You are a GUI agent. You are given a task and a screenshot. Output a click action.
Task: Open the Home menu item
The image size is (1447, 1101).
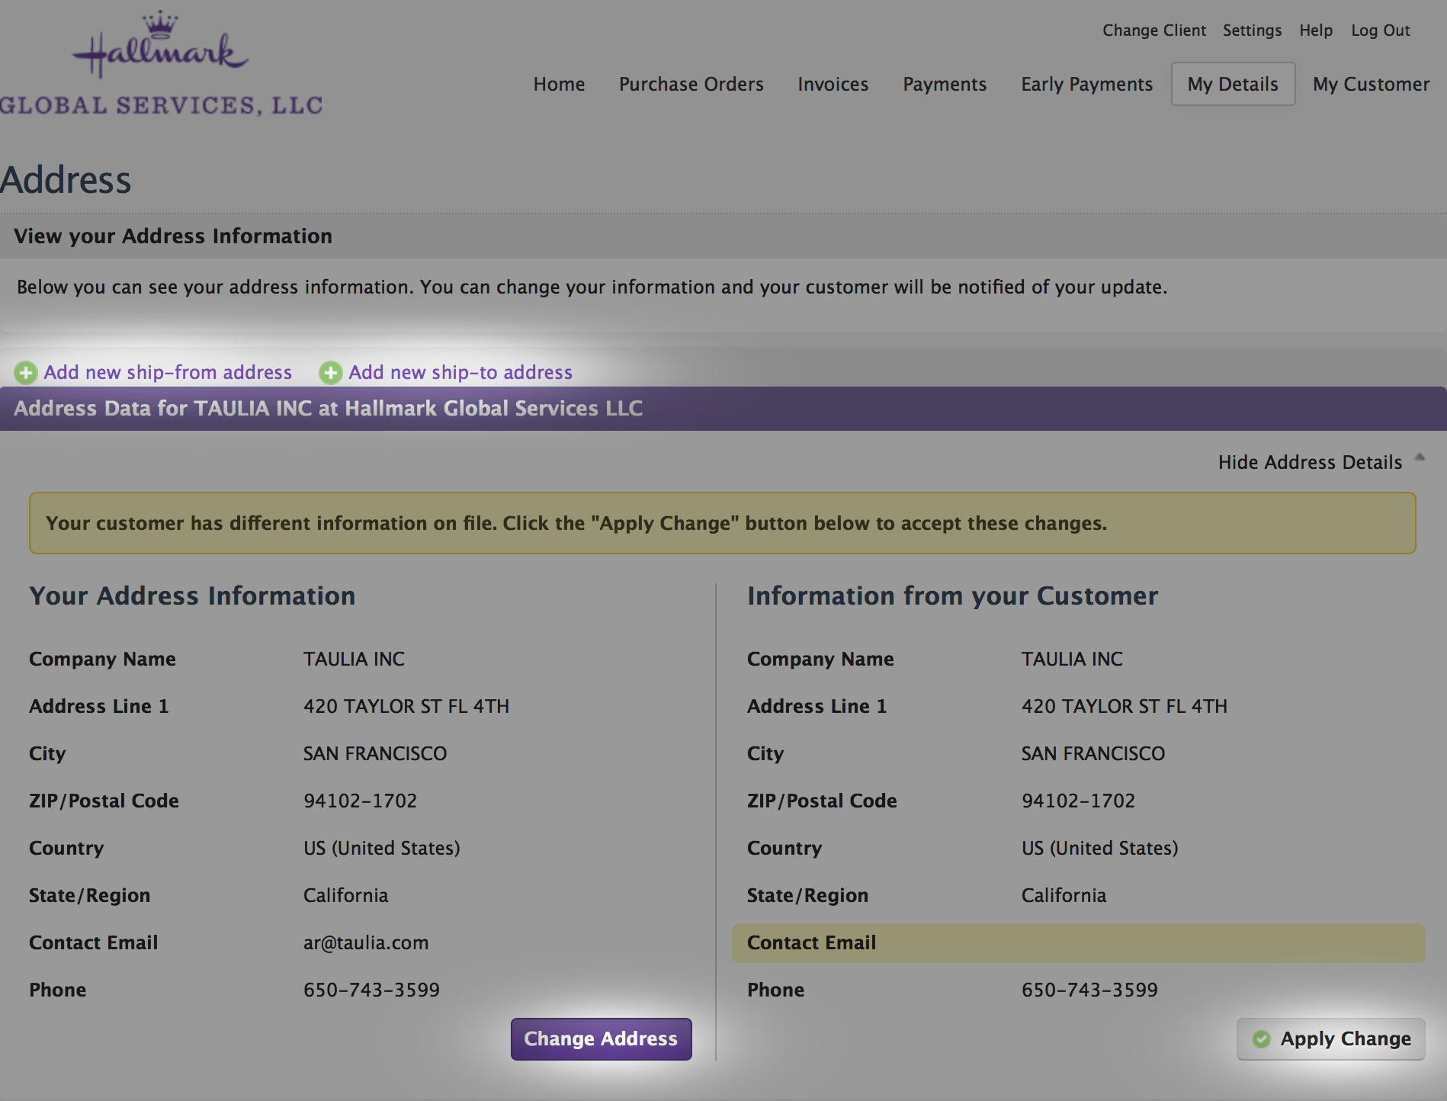[559, 84]
